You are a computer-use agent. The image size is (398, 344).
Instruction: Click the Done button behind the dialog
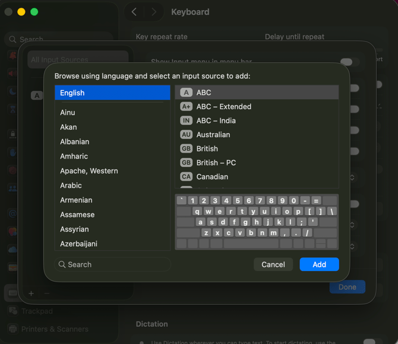pyautogui.click(x=347, y=287)
